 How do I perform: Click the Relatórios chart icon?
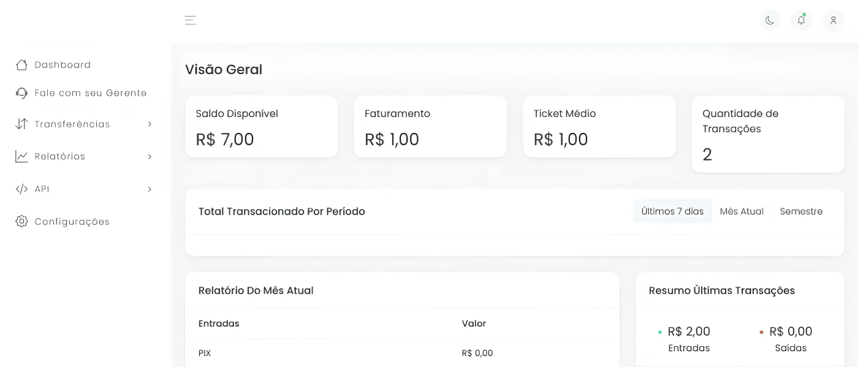(x=21, y=156)
